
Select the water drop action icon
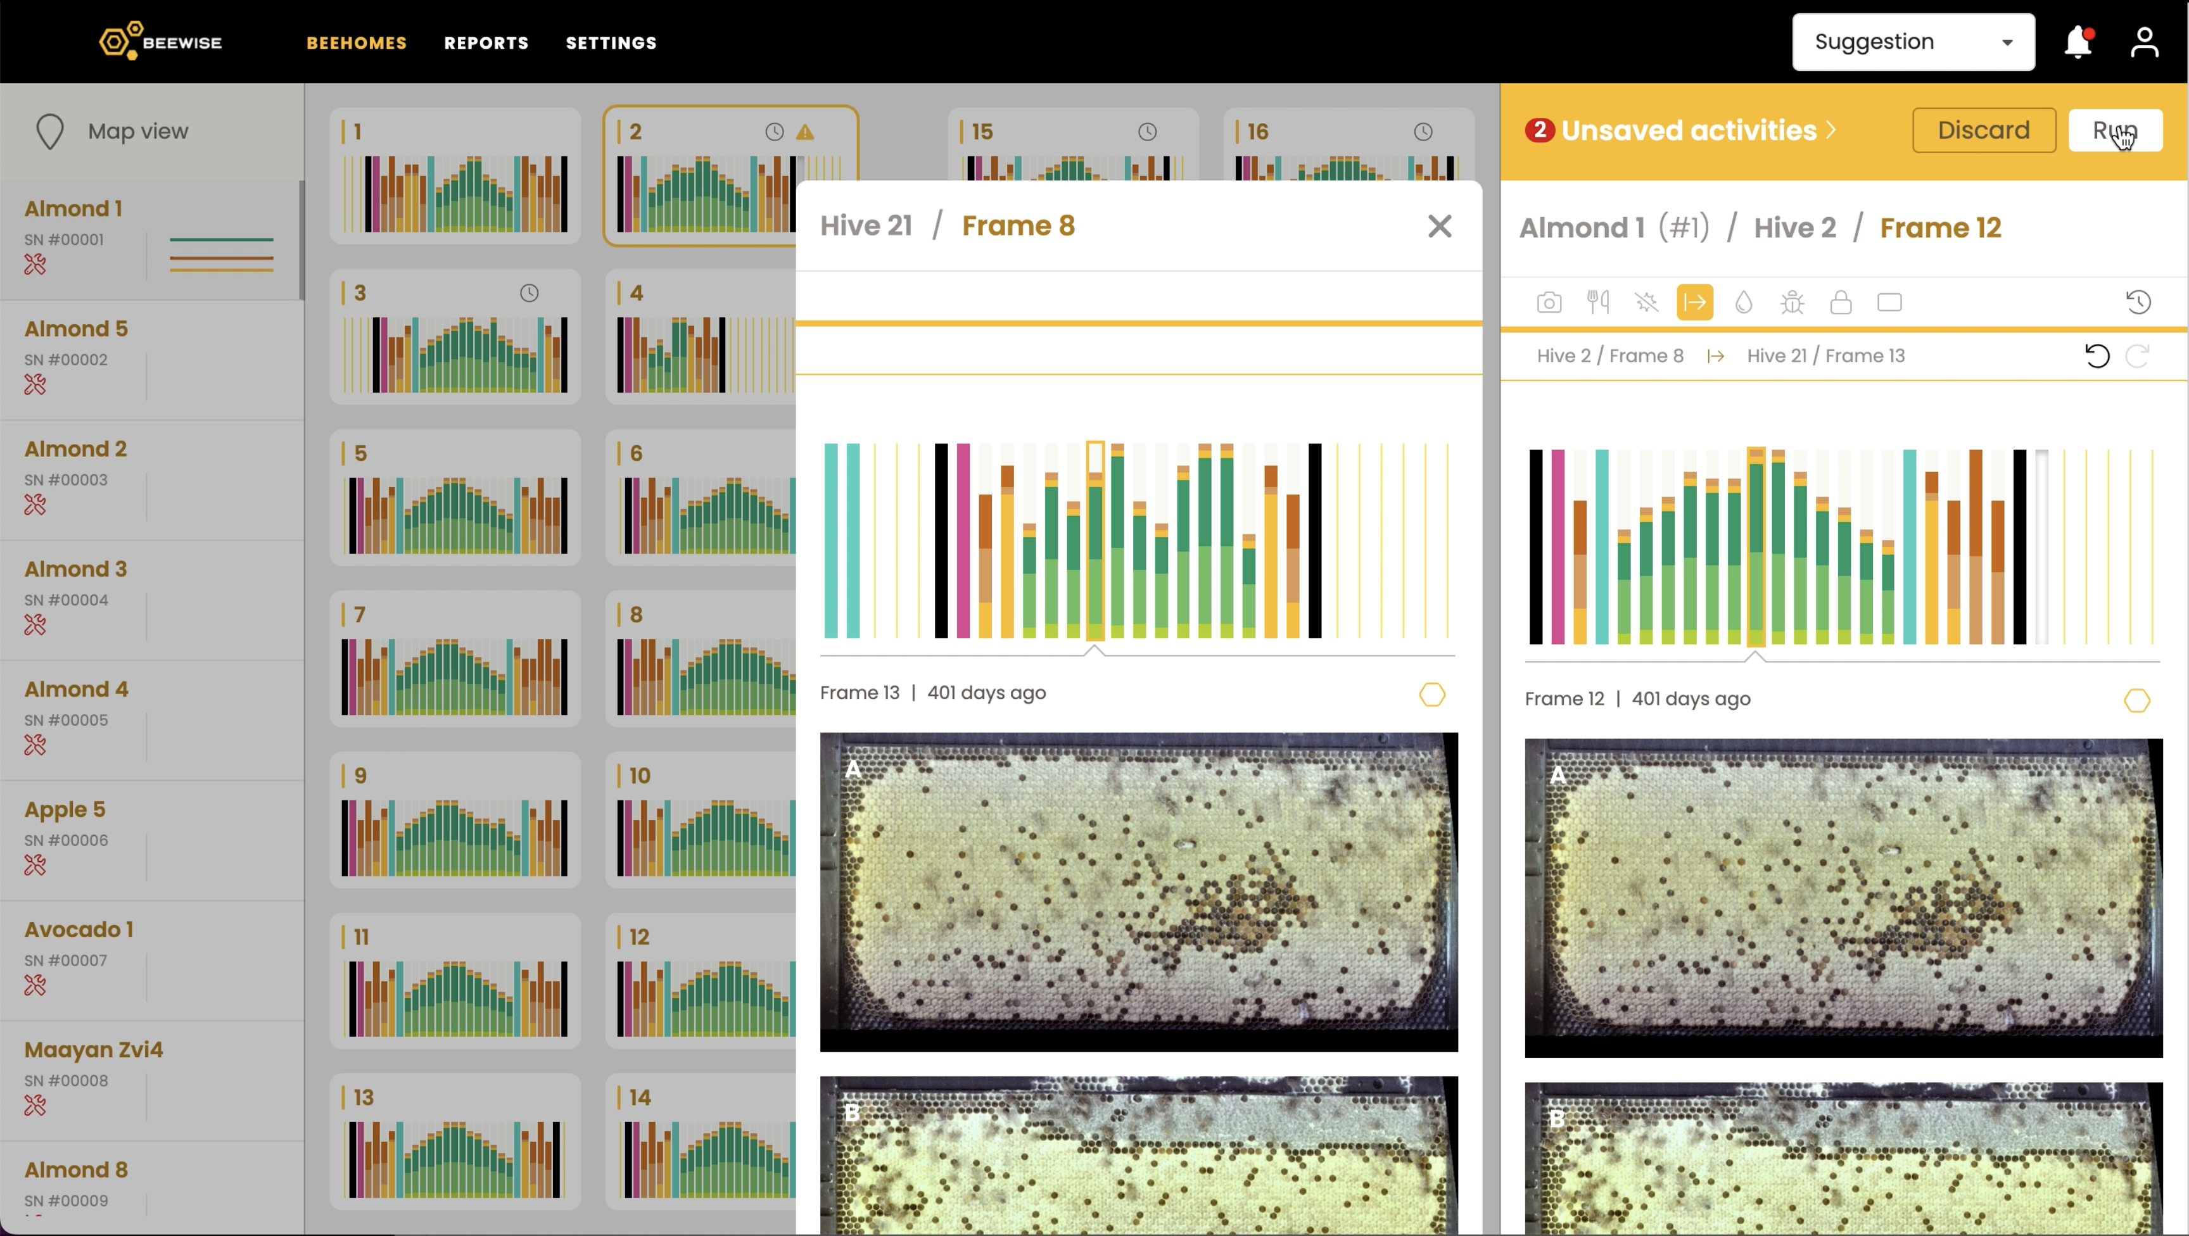1744,303
